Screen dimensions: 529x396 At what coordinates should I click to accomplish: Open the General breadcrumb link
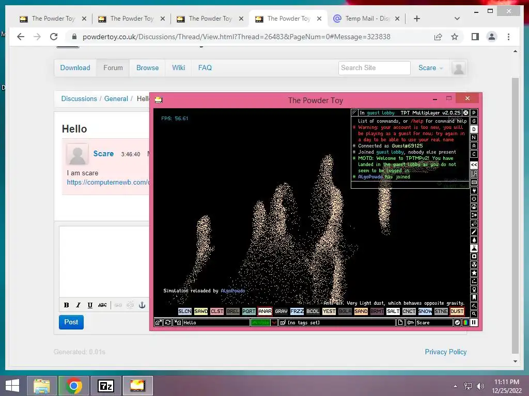[116, 98]
